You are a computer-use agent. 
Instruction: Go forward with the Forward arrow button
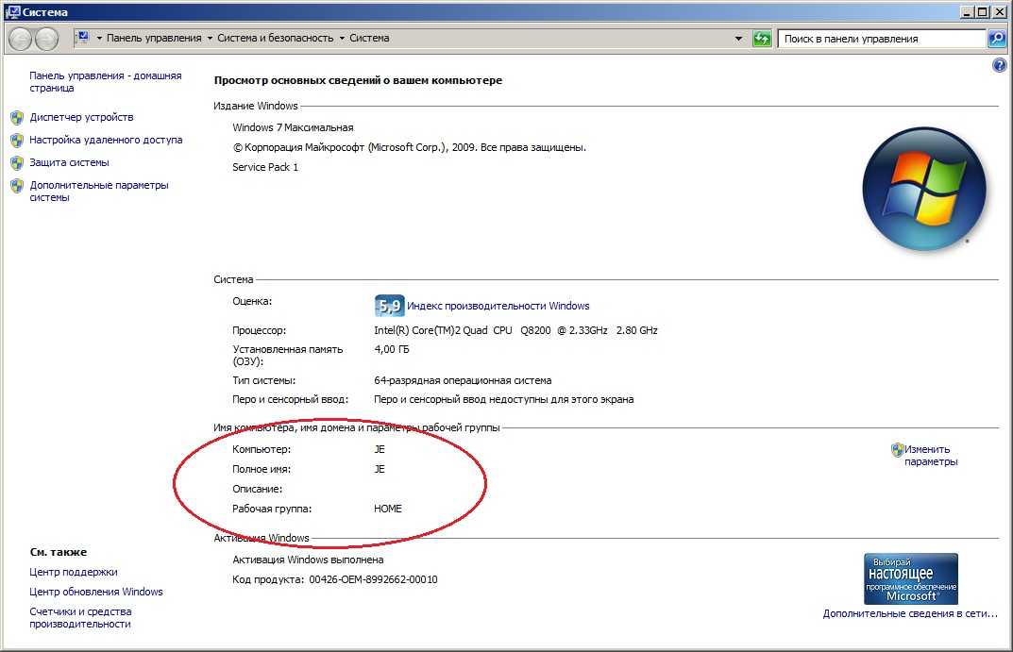pyautogui.click(x=46, y=40)
